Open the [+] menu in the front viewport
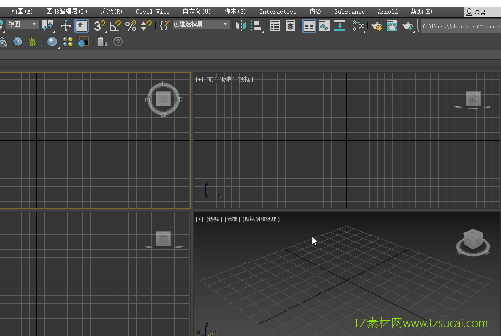The width and height of the screenshot is (501, 336). click(x=199, y=79)
